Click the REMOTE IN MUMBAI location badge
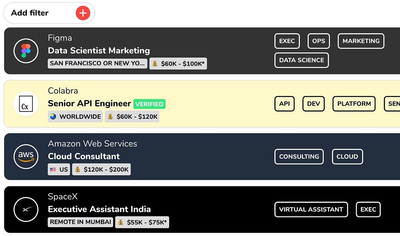 (x=81, y=222)
